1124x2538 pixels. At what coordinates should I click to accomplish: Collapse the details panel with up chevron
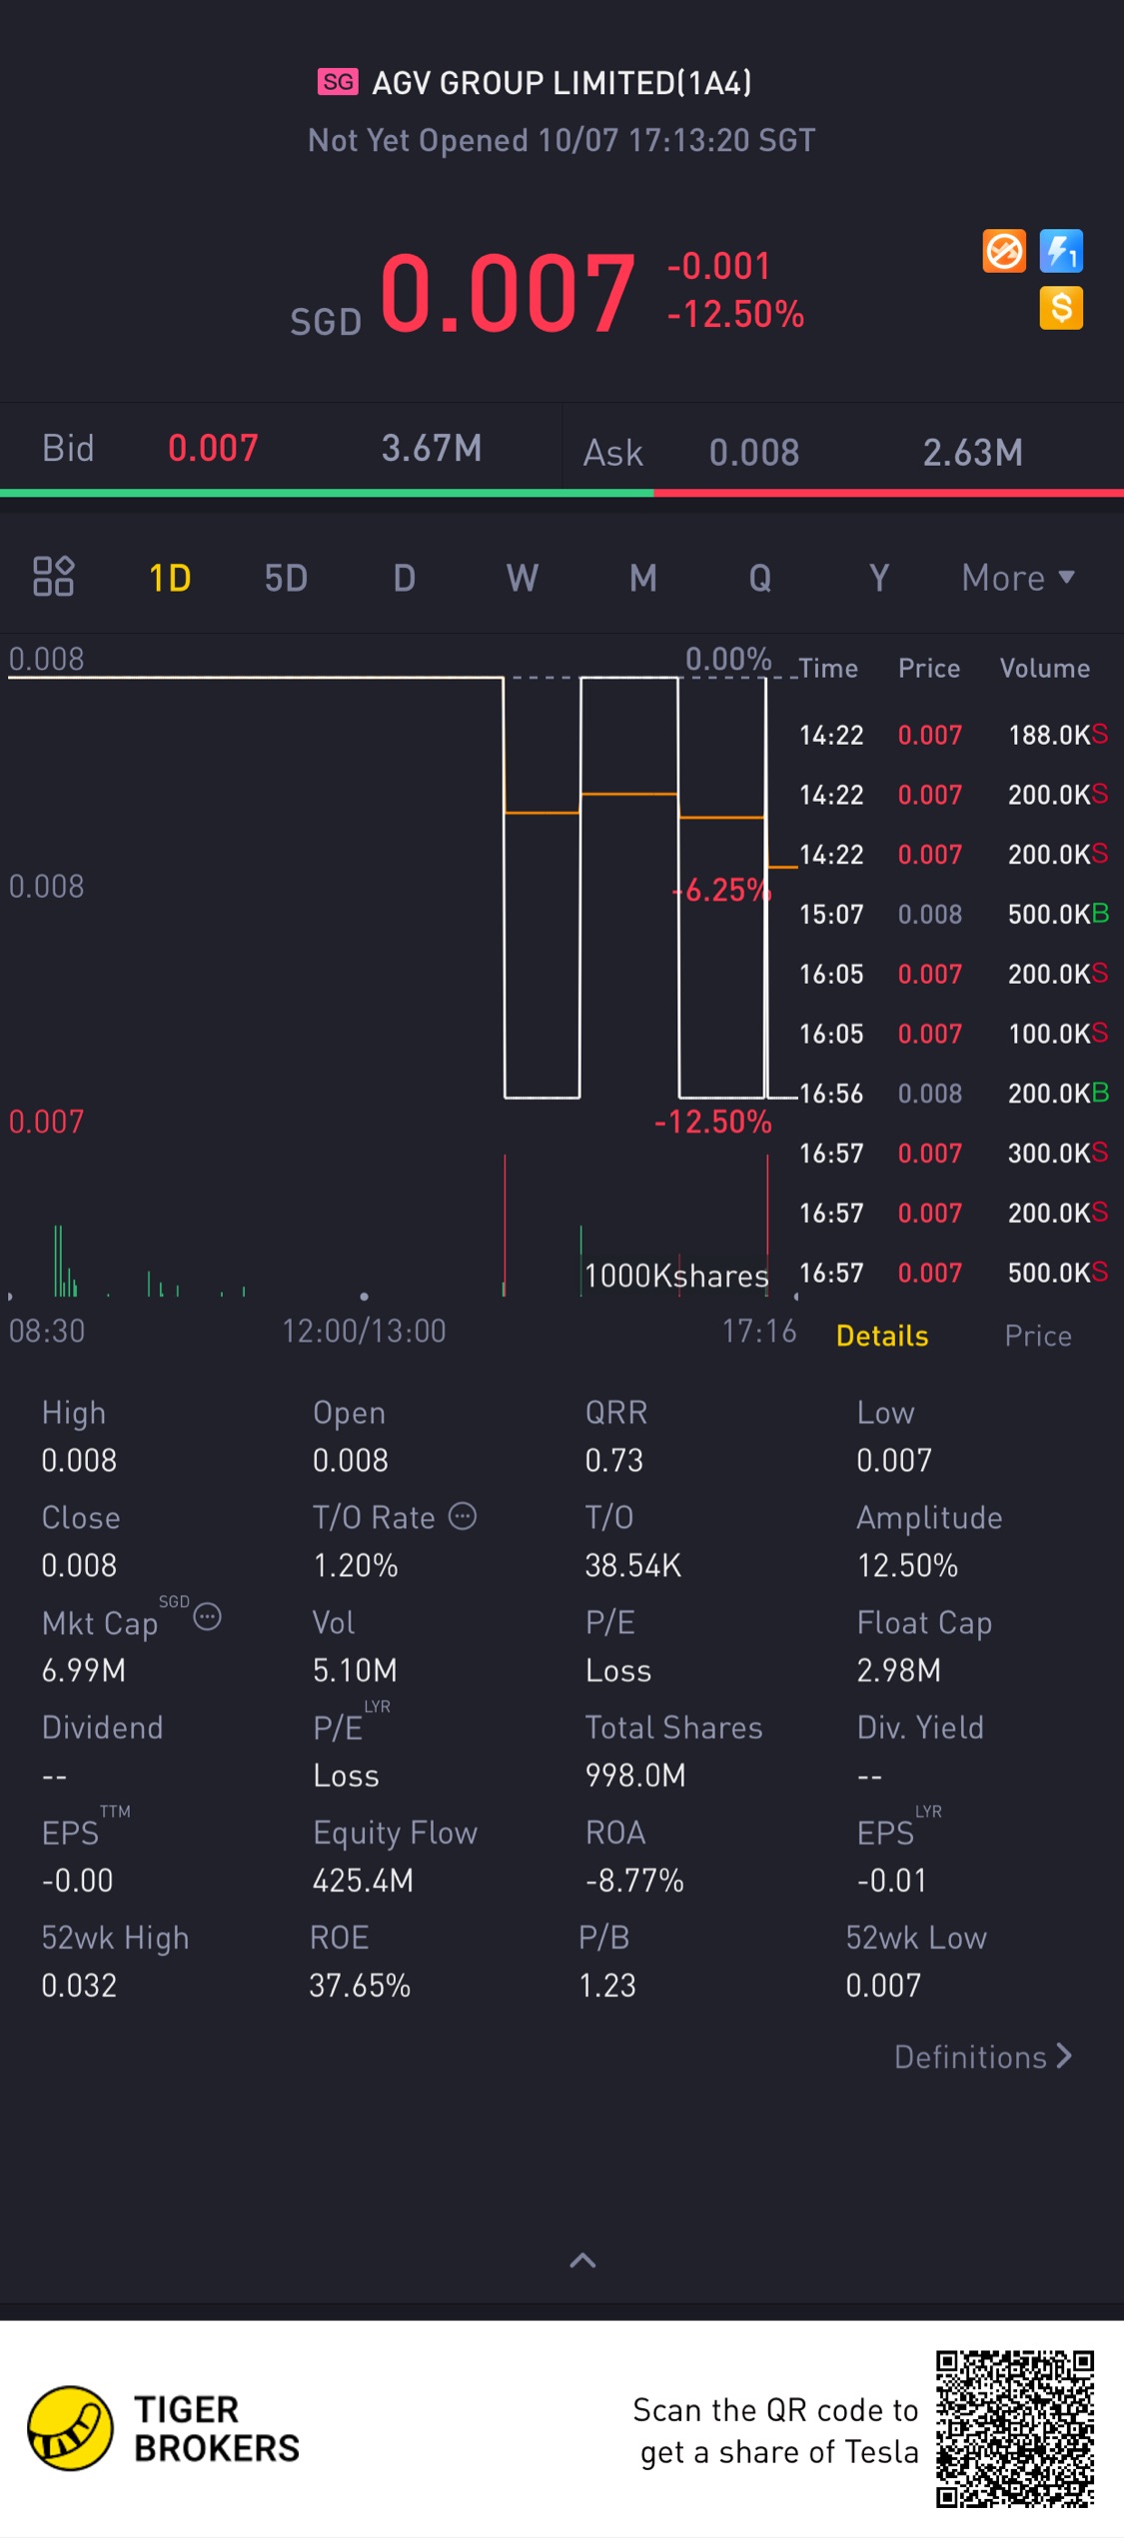pos(582,2260)
